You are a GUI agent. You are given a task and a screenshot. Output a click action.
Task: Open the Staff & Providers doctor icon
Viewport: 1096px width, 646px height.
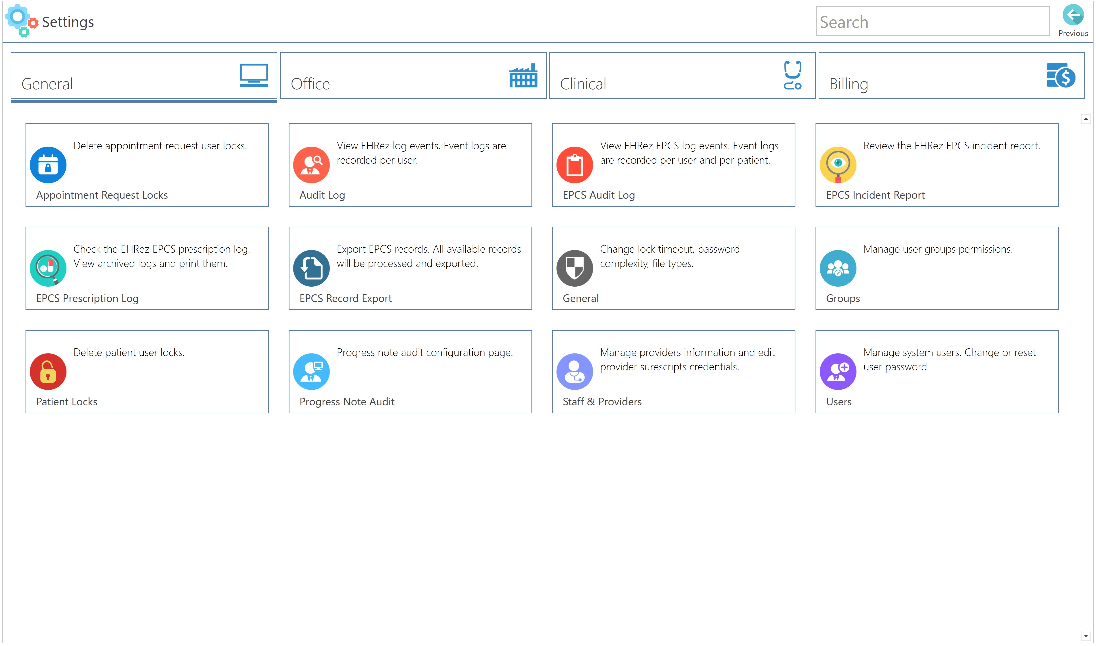[575, 372]
